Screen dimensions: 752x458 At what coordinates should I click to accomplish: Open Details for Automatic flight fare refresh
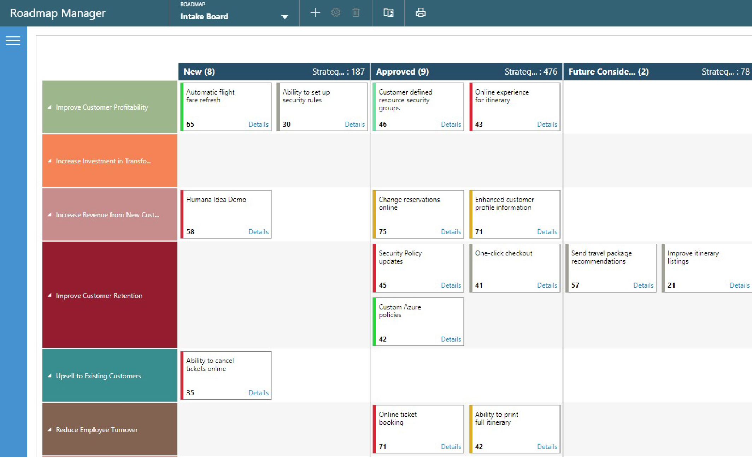point(258,124)
